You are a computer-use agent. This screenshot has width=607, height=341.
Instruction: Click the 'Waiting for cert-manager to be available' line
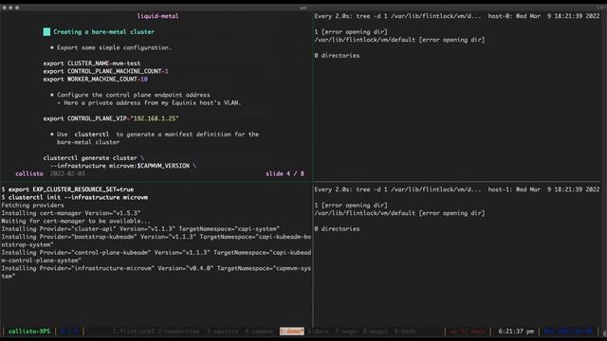coord(76,221)
